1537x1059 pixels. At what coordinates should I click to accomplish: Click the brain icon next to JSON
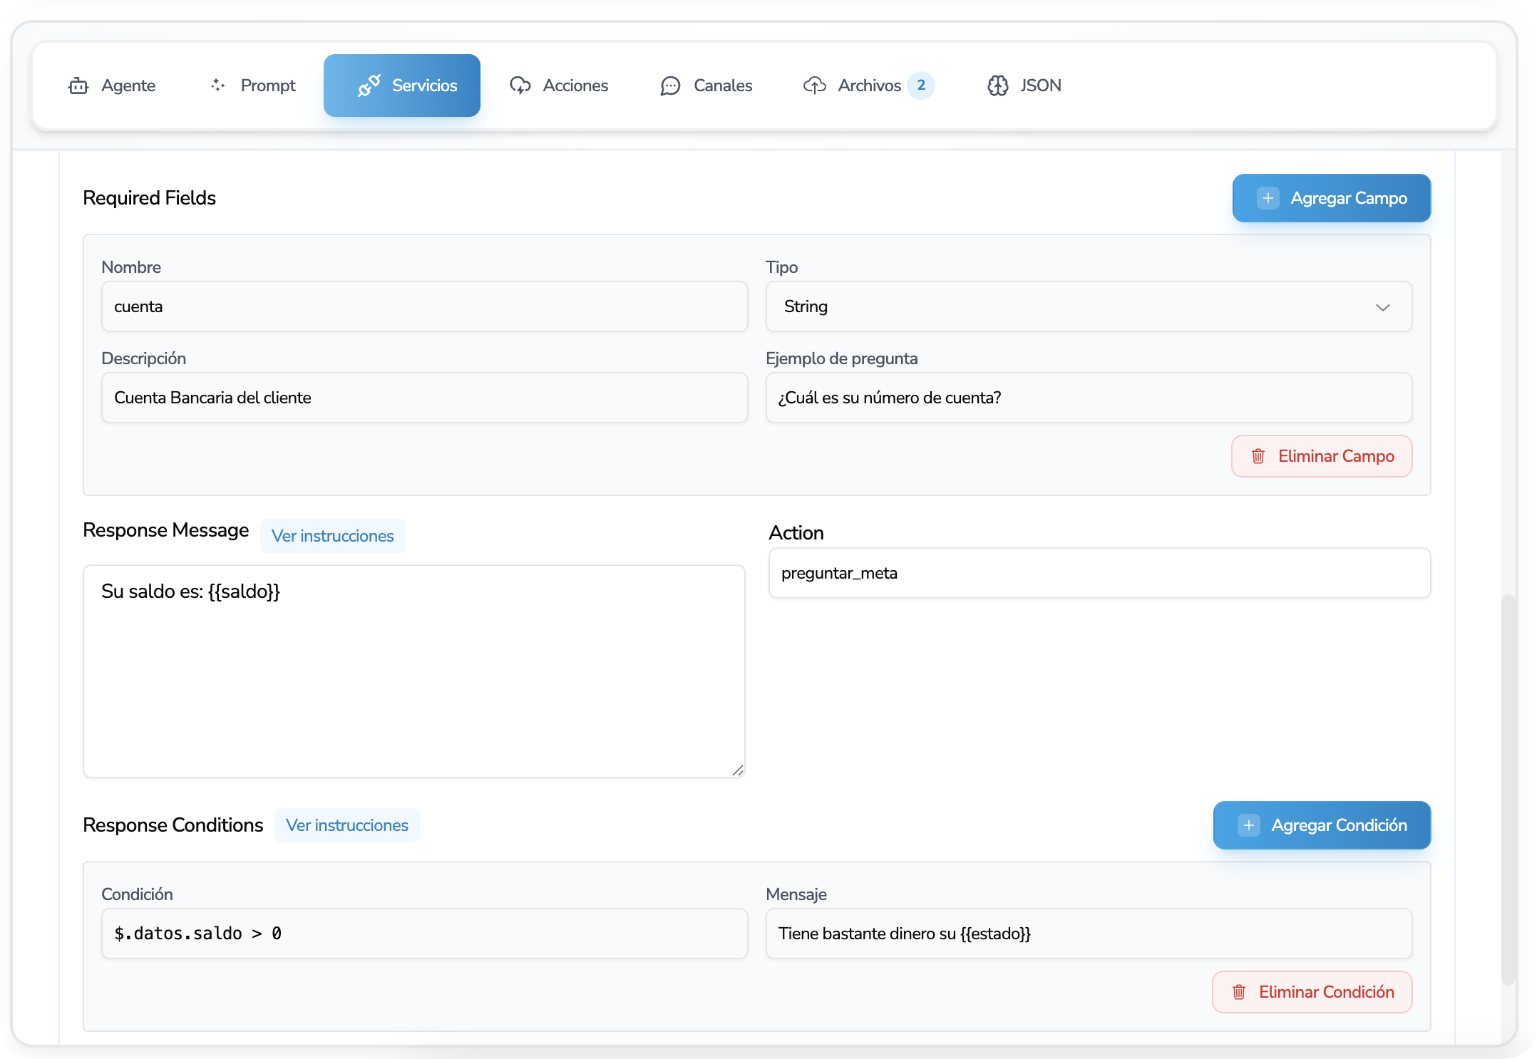pyautogui.click(x=998, y=86)
